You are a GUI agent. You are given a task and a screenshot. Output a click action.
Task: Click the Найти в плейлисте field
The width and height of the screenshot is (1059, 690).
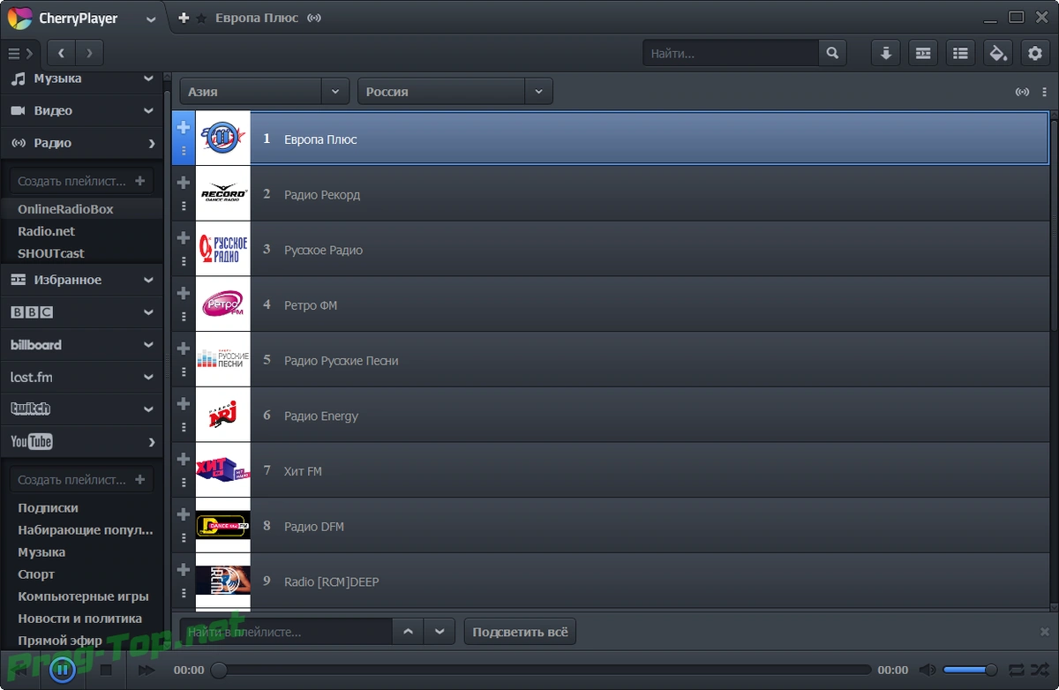tap(286, 632)
